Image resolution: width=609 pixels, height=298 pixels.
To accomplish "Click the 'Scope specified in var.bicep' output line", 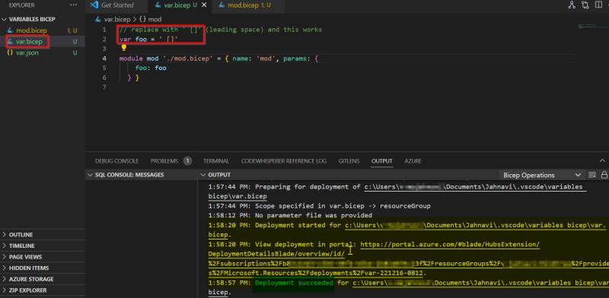I will point(319,206).
